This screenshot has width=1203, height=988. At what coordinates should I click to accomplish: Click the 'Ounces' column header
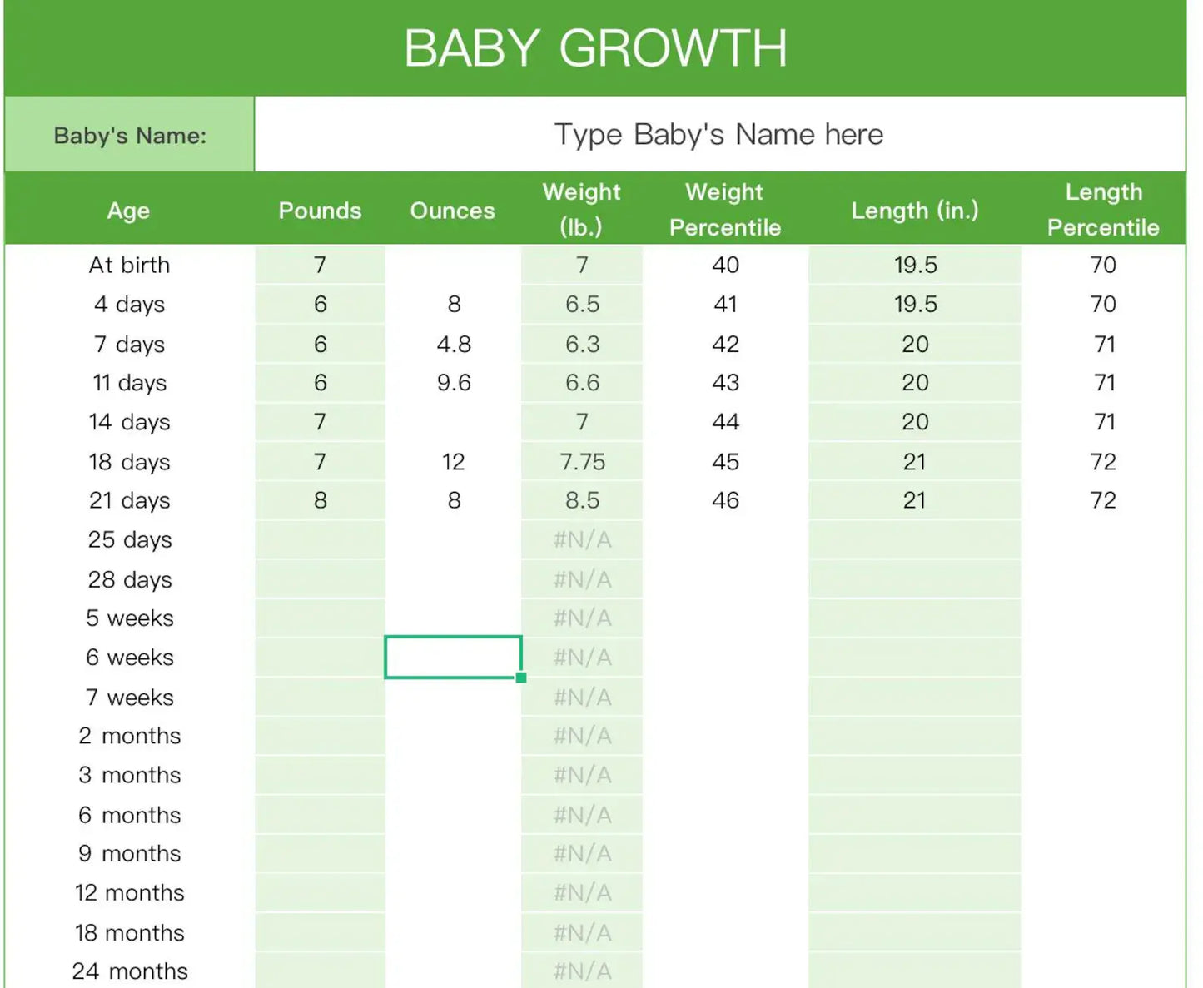452,211
